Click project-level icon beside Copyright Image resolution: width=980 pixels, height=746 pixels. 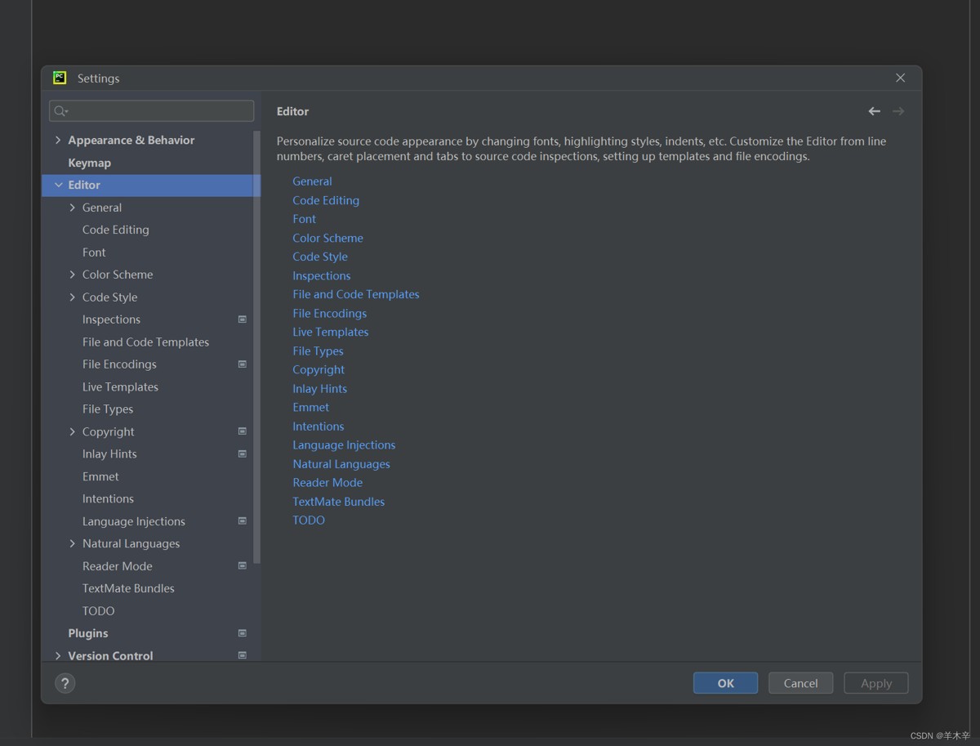tap(243, 431)
